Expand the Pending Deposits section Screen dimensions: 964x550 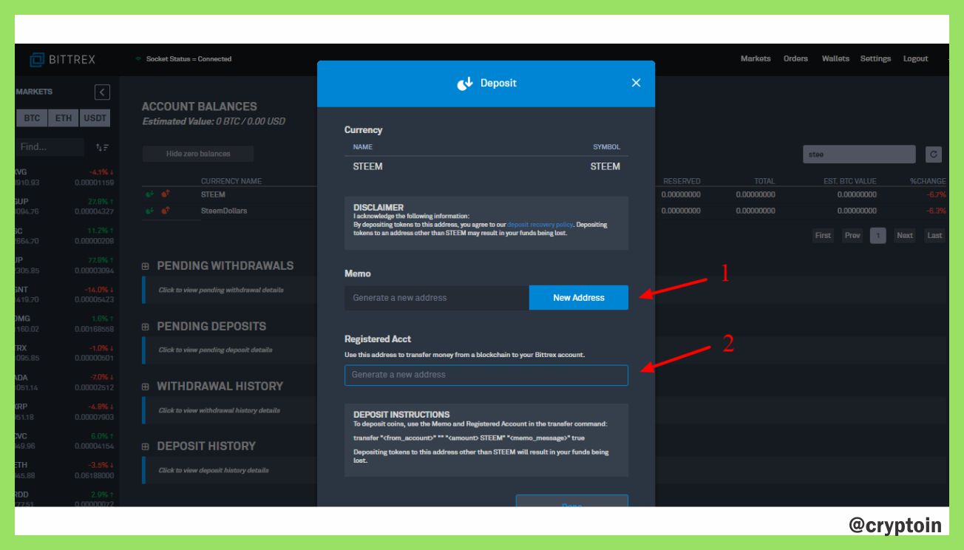tap(146, 327)
